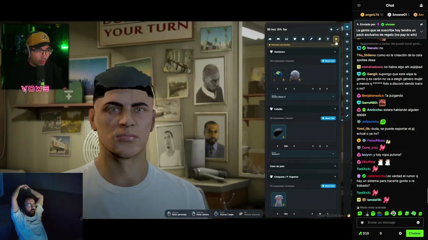Select the t-shirt category icon in the filter row

pos(295,39)
